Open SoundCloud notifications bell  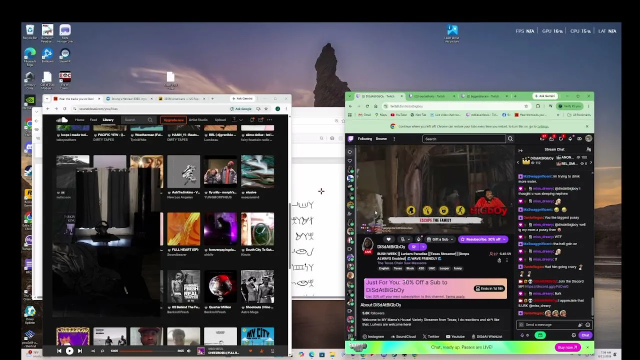tap(252, 120)
